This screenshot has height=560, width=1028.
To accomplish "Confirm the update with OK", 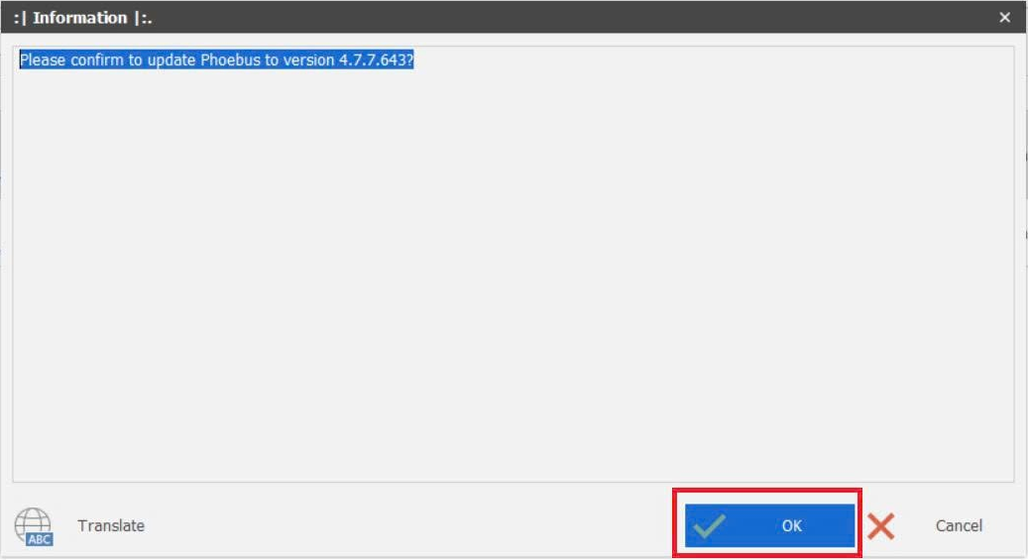I will [769, 525].
